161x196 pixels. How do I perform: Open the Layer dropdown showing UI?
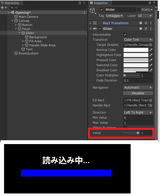point(145,16)
